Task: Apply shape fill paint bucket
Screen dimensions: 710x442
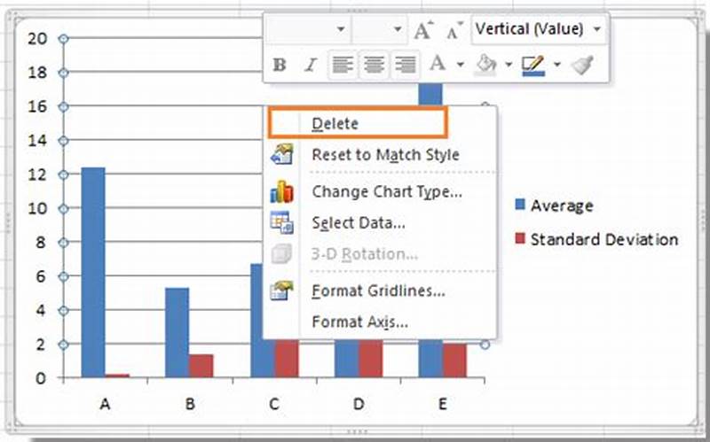Action: coord(485,65)
